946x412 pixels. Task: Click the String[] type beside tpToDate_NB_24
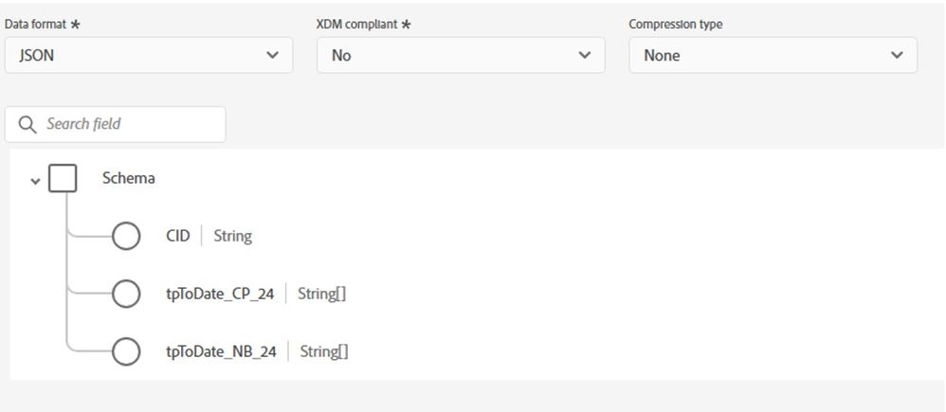[324, 351]
